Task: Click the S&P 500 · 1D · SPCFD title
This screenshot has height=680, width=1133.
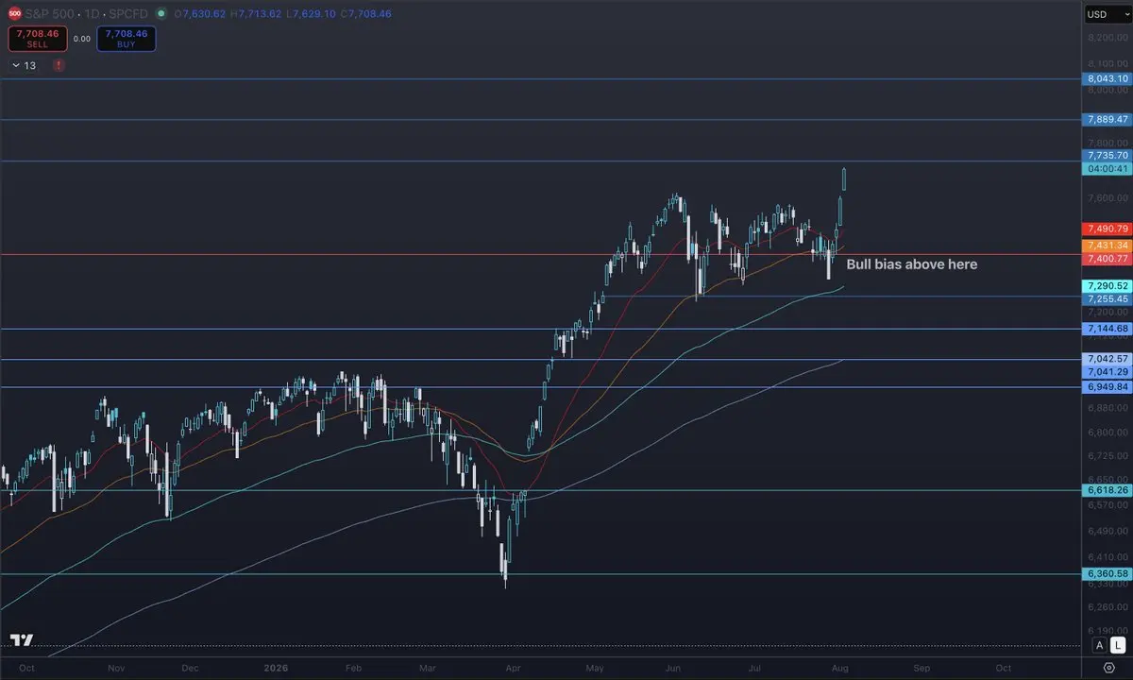Action: (87, 14)
